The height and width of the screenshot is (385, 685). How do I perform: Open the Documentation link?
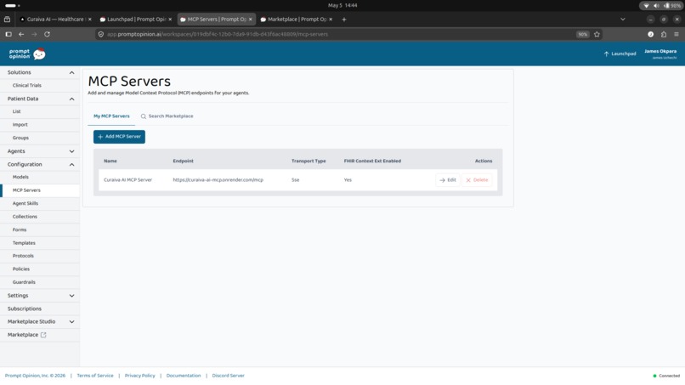tap(184, 376)
